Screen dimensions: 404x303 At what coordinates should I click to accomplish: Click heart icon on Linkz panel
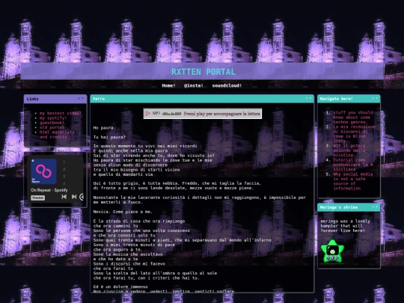[79, 99]
